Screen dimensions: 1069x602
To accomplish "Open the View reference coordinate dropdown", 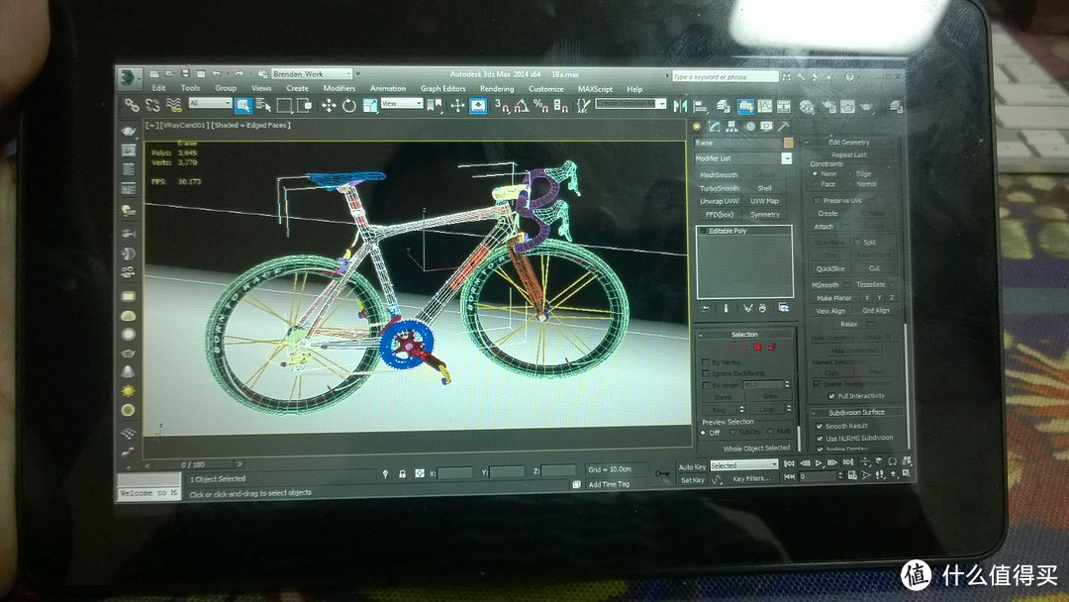I will [402, 104].
